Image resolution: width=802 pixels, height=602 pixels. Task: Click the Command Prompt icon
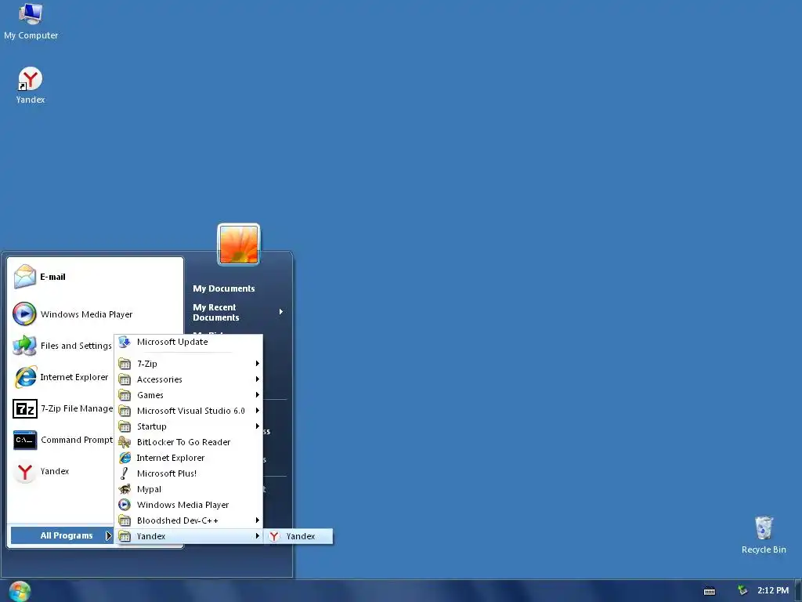coord(25,440)
